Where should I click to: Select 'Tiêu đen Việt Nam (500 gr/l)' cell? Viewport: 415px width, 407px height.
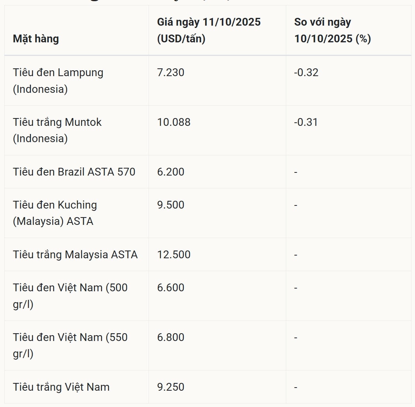[x=70, y=296]
